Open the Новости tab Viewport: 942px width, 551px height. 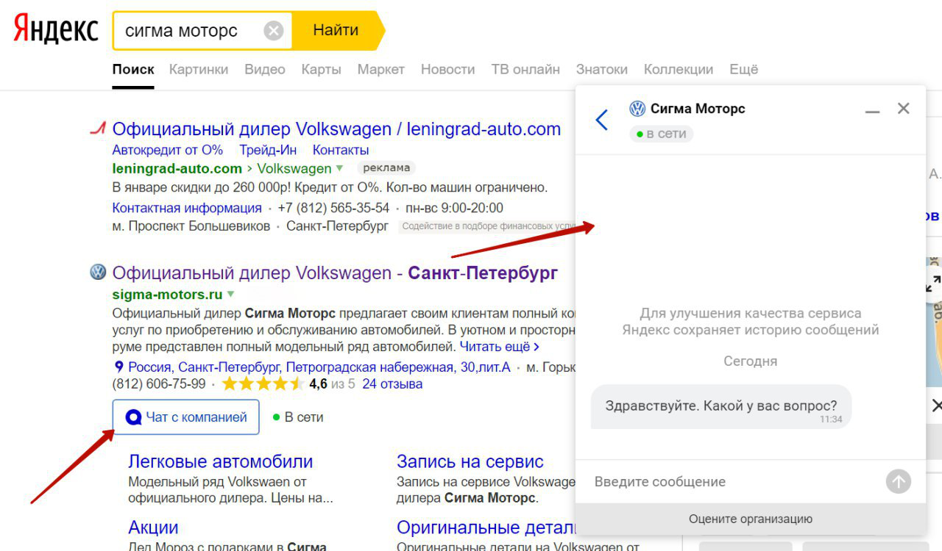447,69
